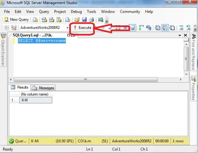Click the 1 rows status entry
Viewport: 198px width, 153px height.
click(x=178, y=141)
